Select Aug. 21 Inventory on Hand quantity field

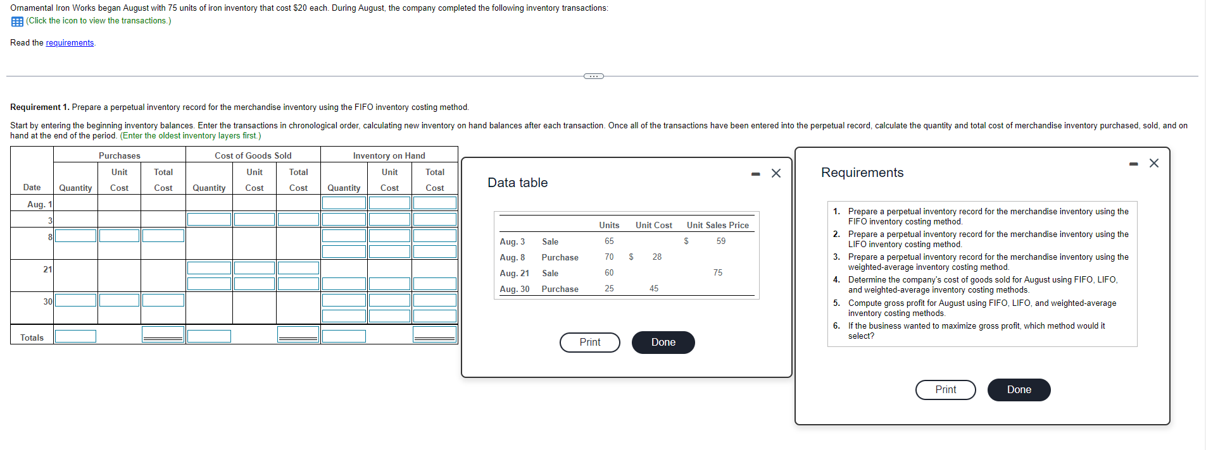[344, 284]
